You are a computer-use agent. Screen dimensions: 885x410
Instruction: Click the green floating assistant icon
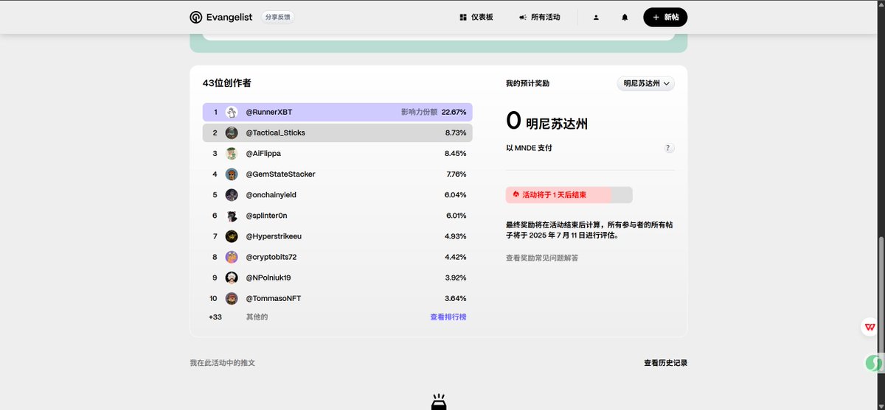873,363
